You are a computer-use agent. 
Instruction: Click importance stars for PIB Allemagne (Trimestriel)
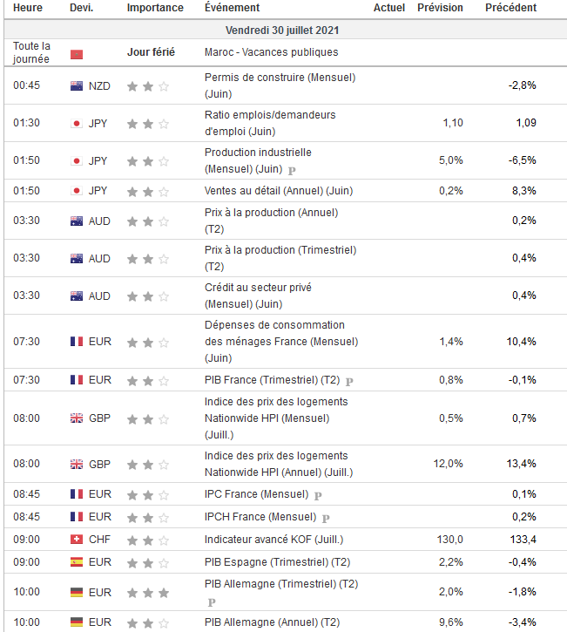(x=147, y=593)
